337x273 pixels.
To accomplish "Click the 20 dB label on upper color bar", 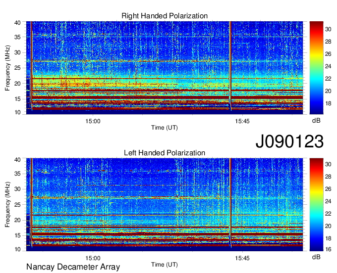I will coord(328,91).
